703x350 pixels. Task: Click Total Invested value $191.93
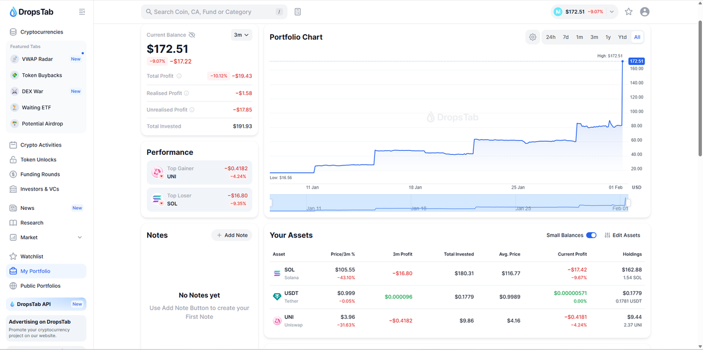pos(242,126)
